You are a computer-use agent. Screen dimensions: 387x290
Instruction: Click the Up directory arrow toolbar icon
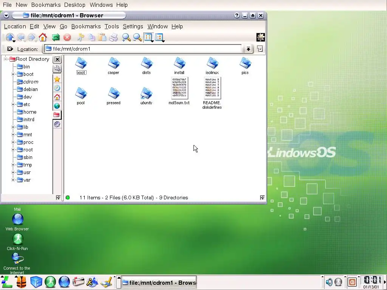(10, 37)
